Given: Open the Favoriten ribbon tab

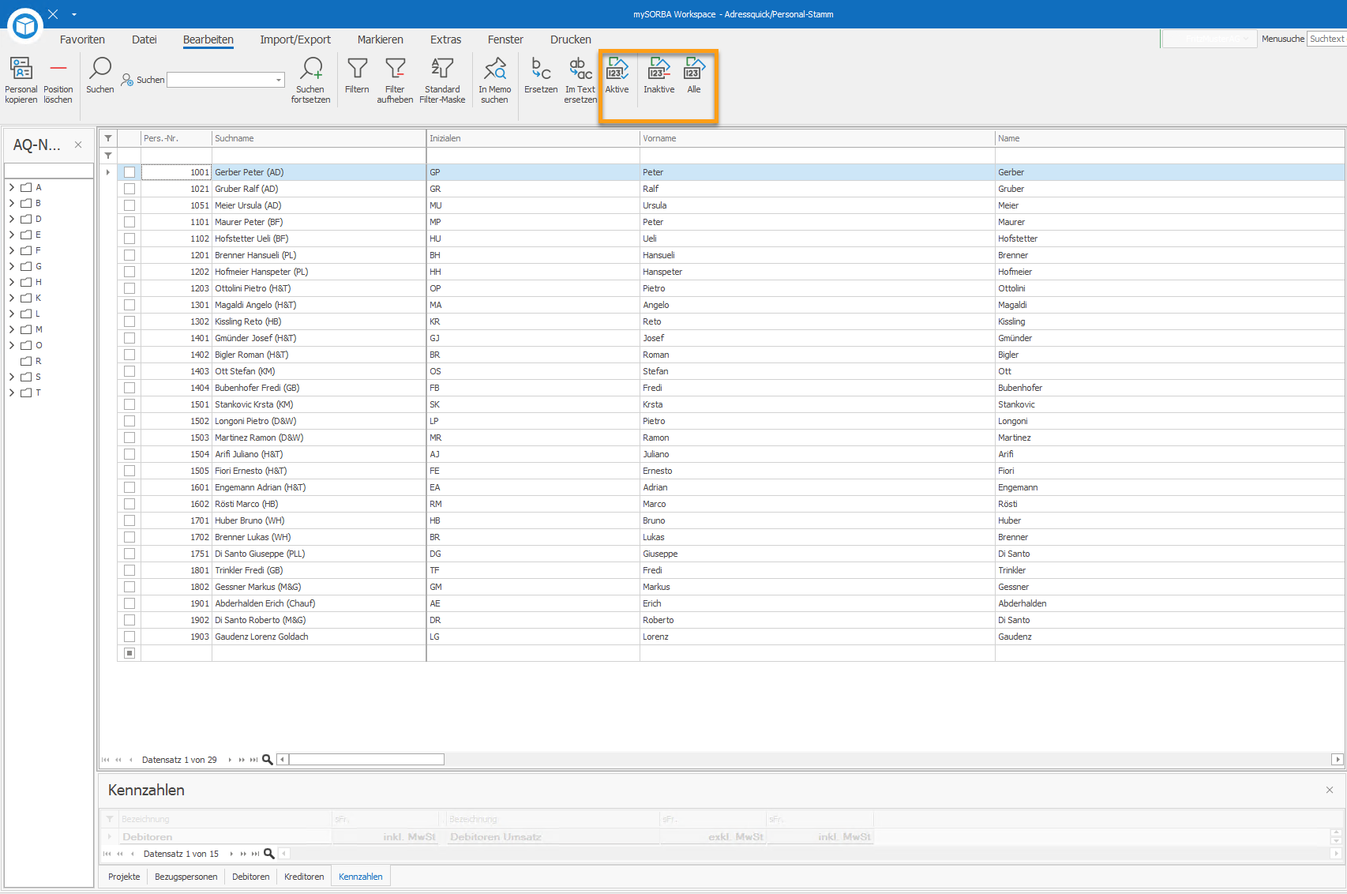Looking at the screenshot, I should (82, 39).
